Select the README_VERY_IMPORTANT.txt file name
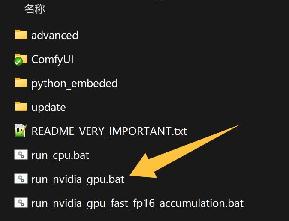289x221 pixels. click(109, 131)
